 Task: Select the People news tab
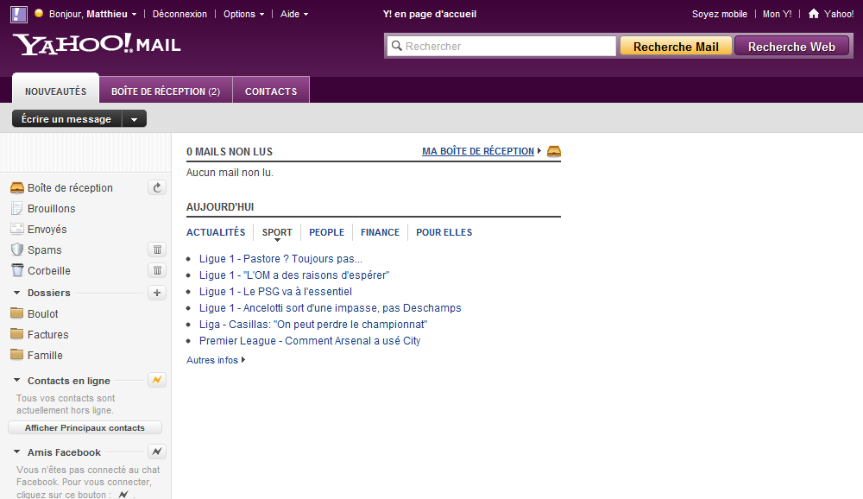(x=326, y=232)
